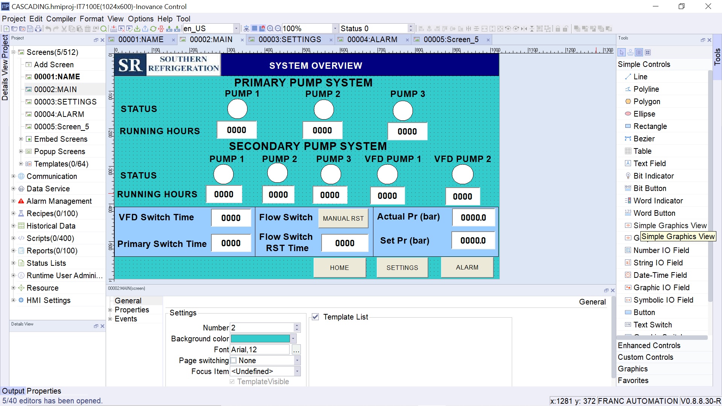Click the zoom in magnifier icon
722x406 pixels.
(270, 29)
